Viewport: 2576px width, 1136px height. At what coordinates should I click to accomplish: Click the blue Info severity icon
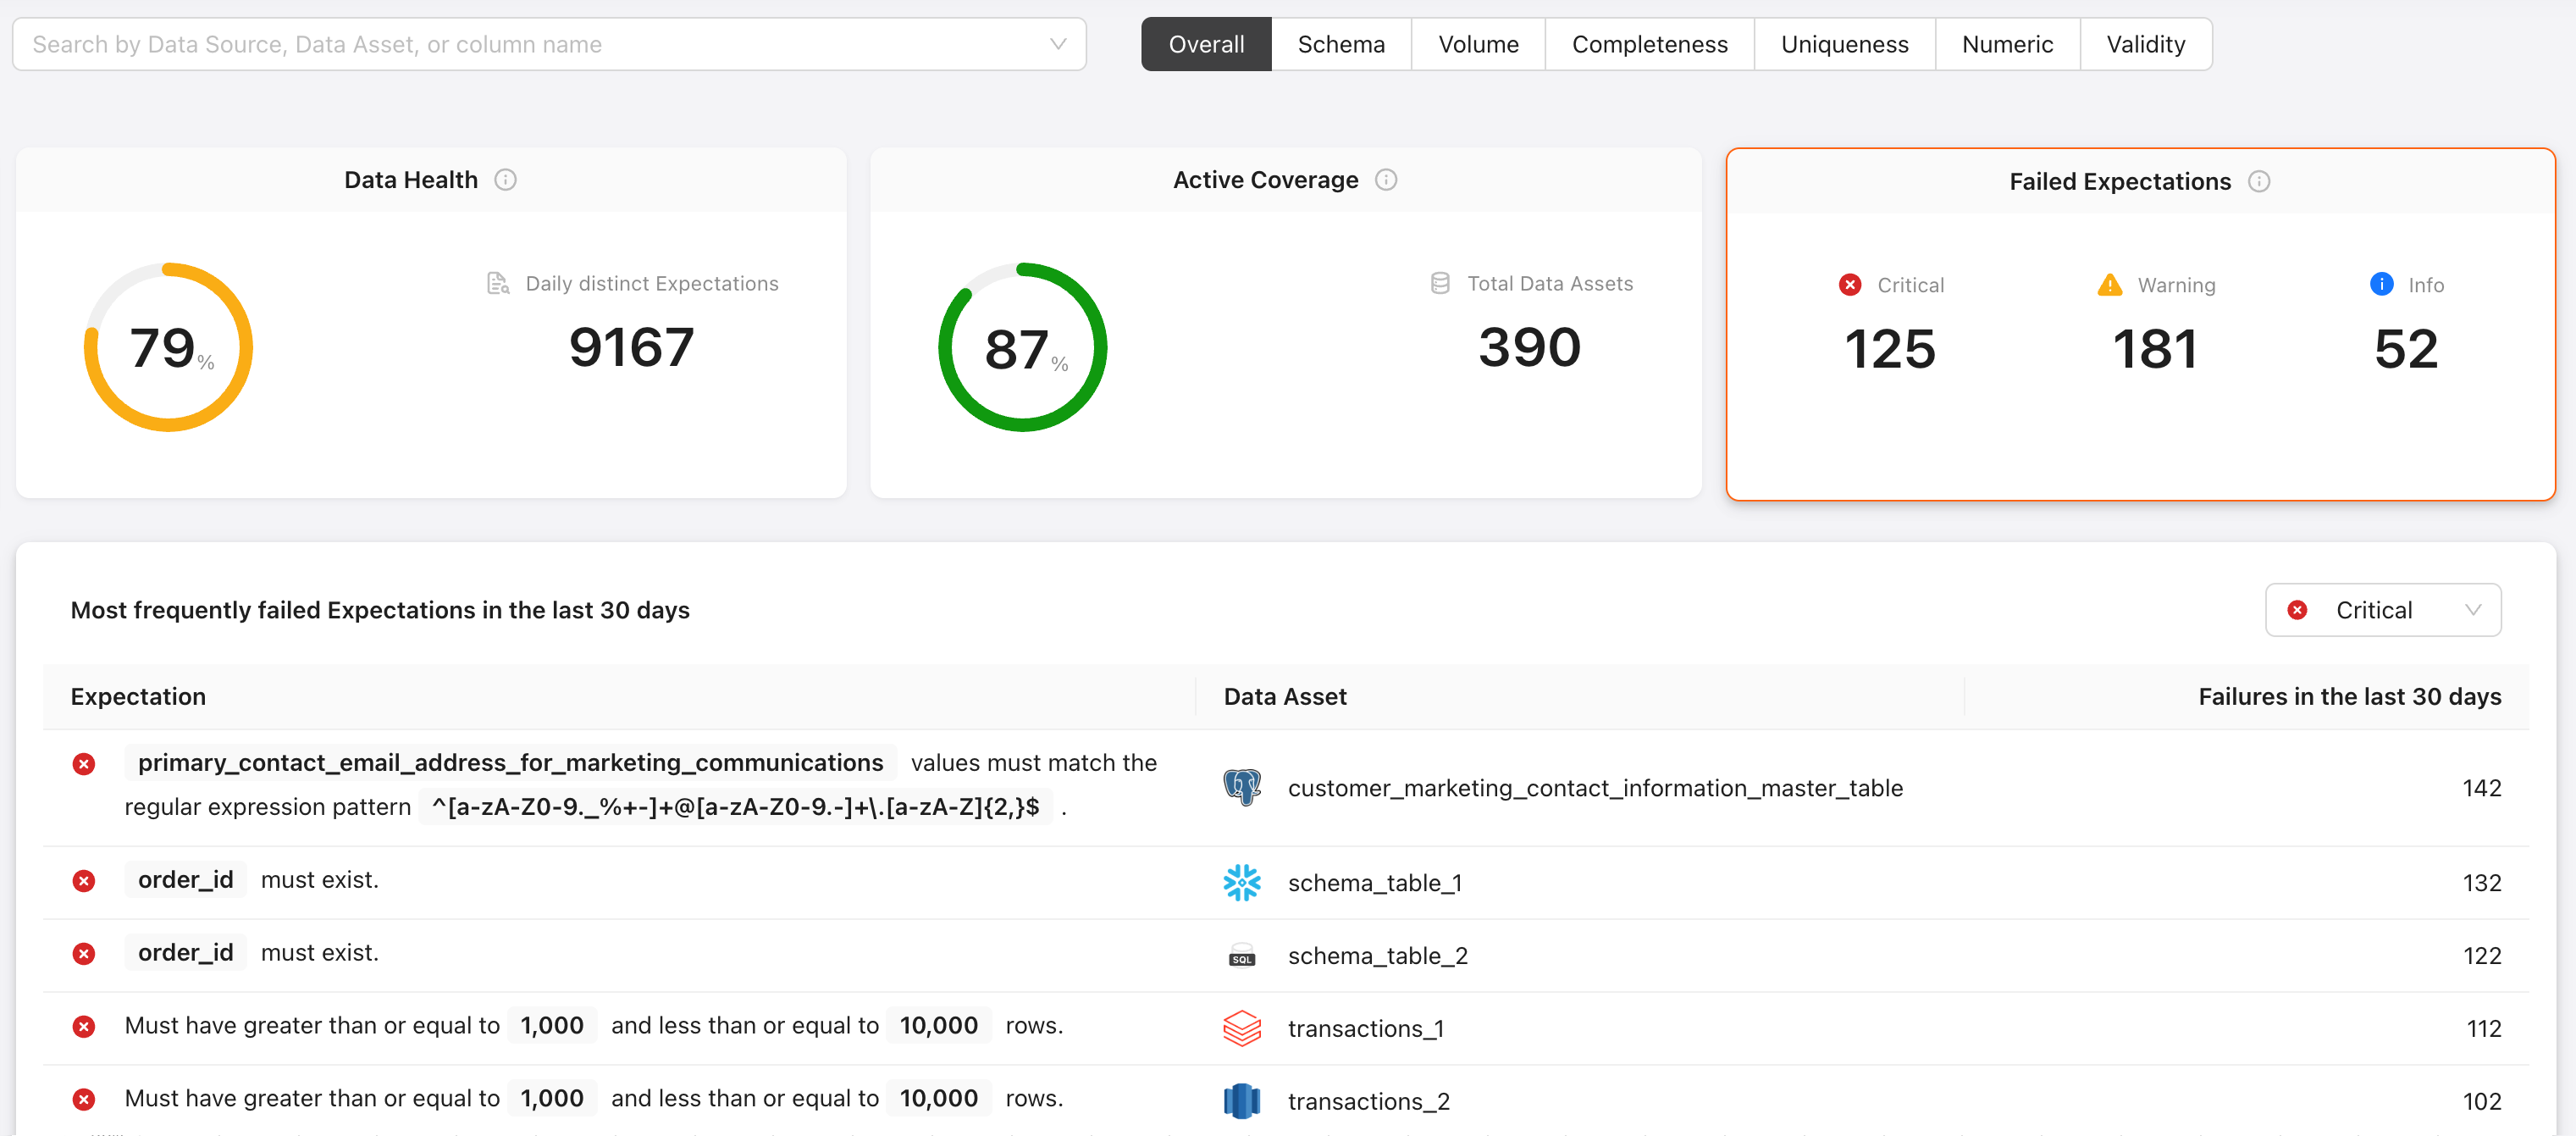click(2381, 284)
